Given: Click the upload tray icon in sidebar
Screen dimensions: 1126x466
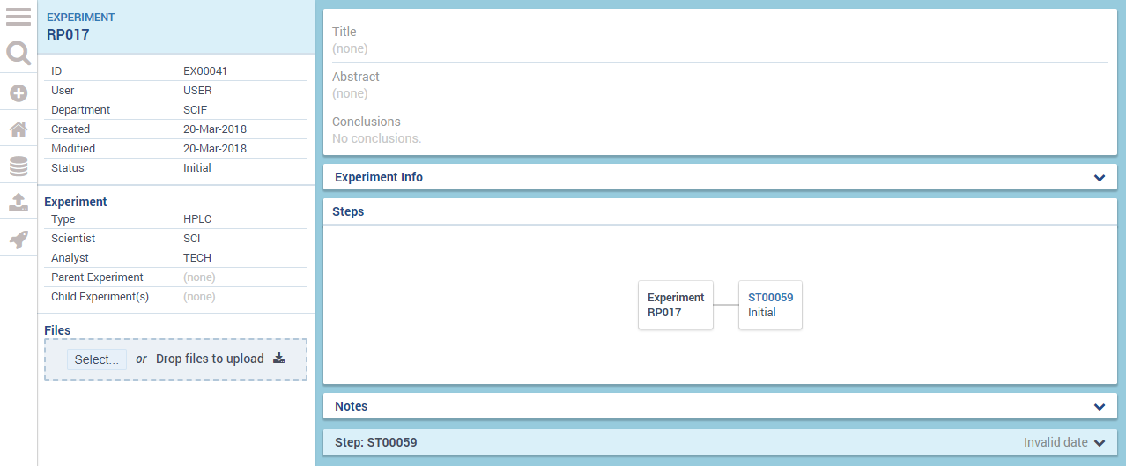Looking at the screenshot, I should pyautogui.click(x=19, y=202).
